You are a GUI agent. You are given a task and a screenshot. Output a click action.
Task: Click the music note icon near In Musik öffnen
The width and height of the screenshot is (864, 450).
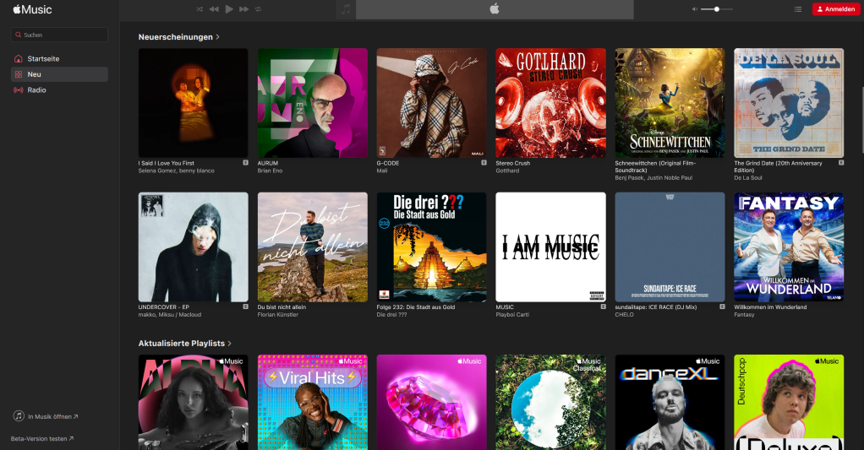pos(19,416)
